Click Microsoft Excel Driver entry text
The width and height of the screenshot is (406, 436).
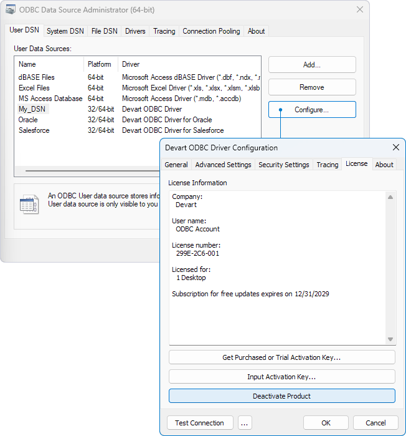coord(191,88)
